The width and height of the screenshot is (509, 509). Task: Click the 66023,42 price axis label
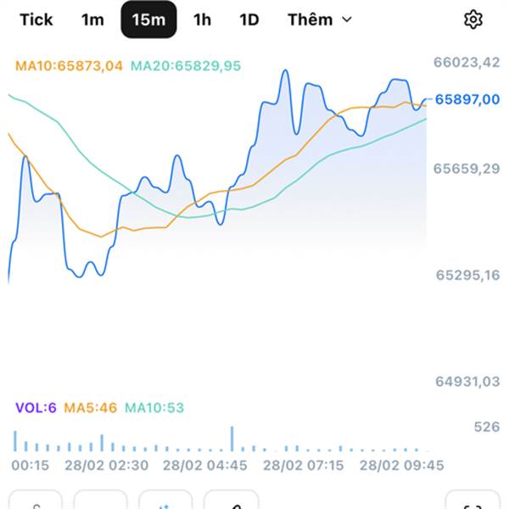pyautogui.click(x=467, y=62)
